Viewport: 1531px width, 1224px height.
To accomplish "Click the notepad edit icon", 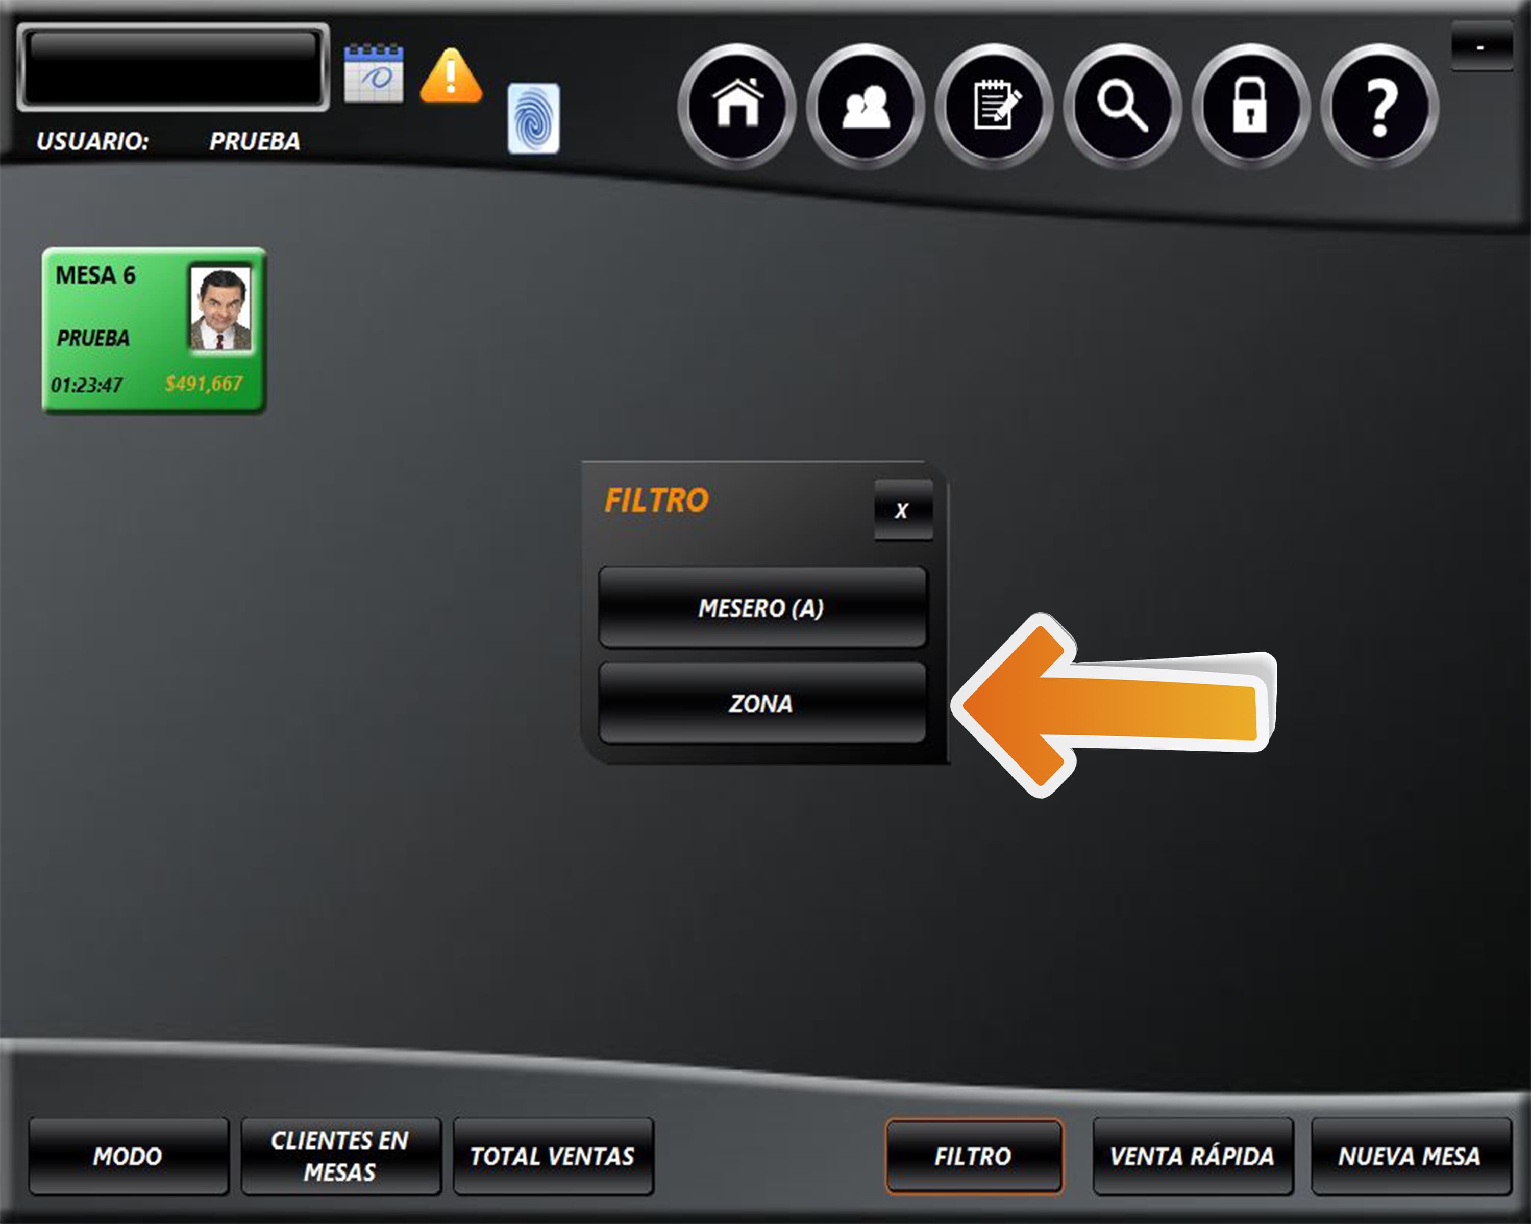I will pos(994,106).
